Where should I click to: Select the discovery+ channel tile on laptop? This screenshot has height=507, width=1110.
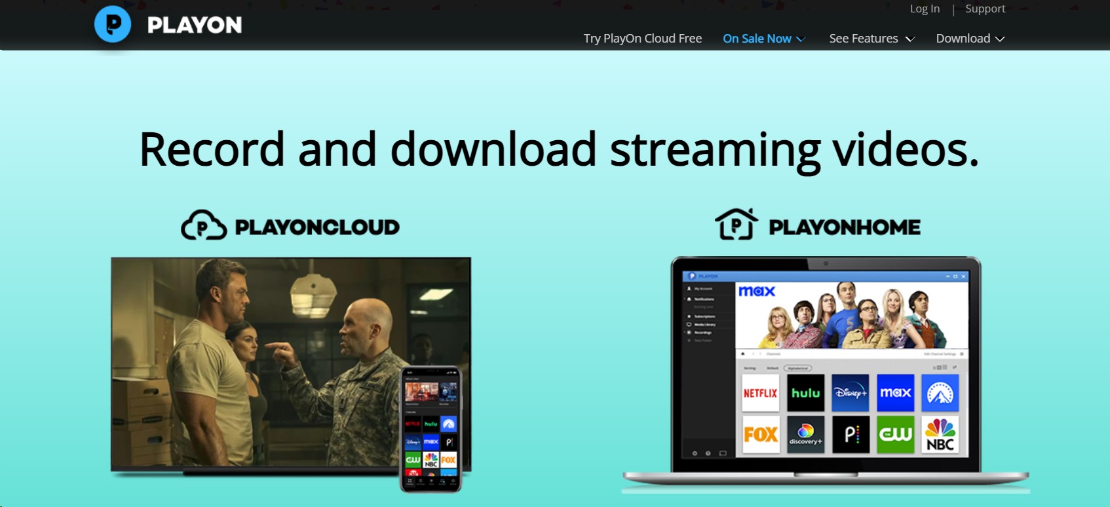pyautogui.click(x=806, y=435)
